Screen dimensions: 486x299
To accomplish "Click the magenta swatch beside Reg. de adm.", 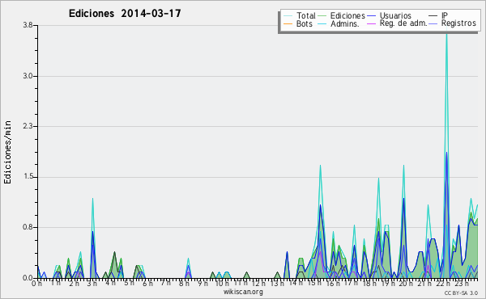I will click(371, 23).
